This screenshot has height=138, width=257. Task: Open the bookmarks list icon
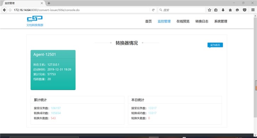pyautogui.click(x=216, y=10)
